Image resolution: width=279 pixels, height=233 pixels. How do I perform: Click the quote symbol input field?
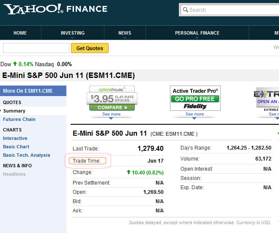(36, 48)
